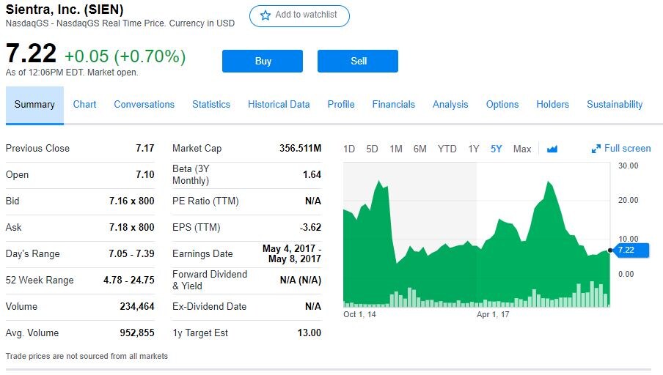Go to the Options tab
The image size is (663, 375).
(502, 104)
